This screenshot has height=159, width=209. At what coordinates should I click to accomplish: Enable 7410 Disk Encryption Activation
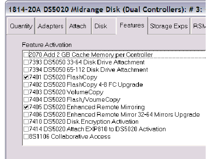pyautogui.click(x=26, y=122)
